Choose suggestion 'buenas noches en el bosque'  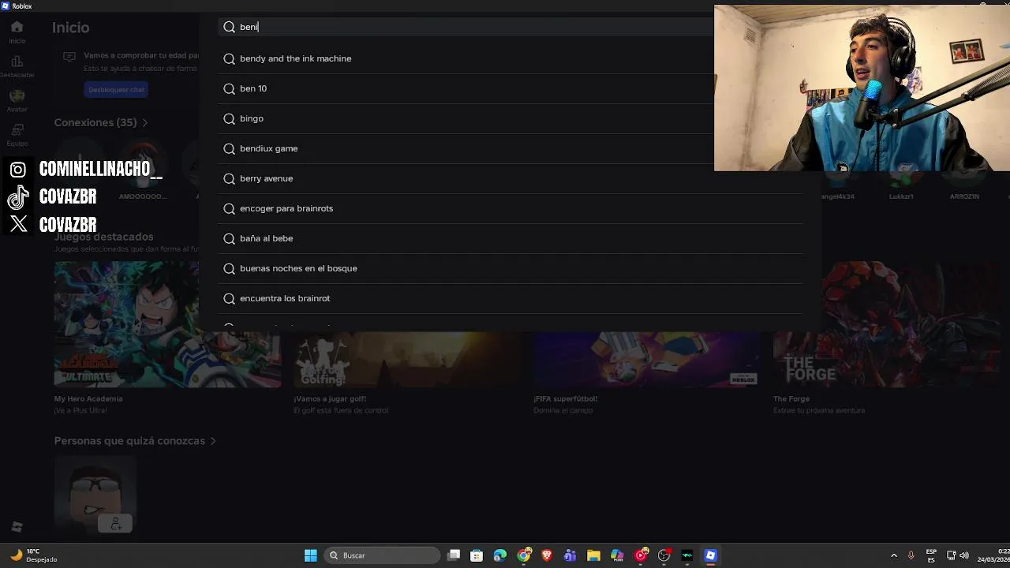[x=511, y=268]
